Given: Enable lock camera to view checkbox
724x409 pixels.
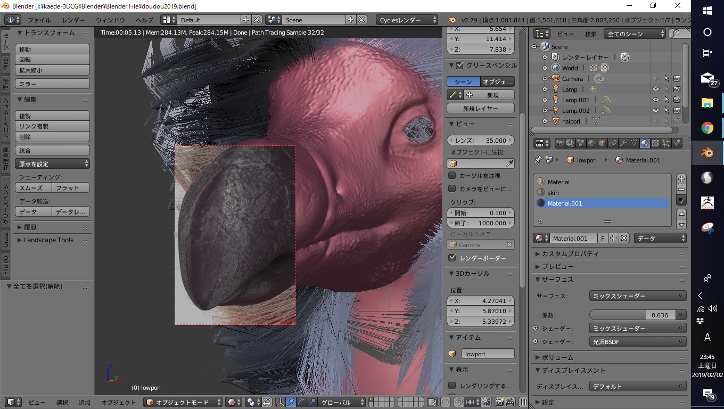Looking at the screenshot, I should (x=452, y=189).
